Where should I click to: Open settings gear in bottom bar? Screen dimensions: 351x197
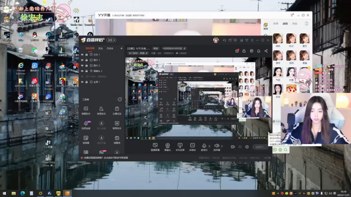(x=247, y=147)
